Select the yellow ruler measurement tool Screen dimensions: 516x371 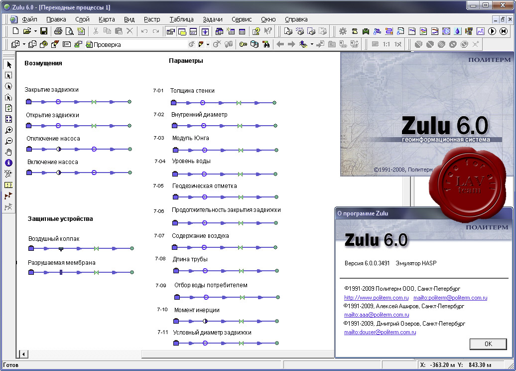click(x=9, y=185)
